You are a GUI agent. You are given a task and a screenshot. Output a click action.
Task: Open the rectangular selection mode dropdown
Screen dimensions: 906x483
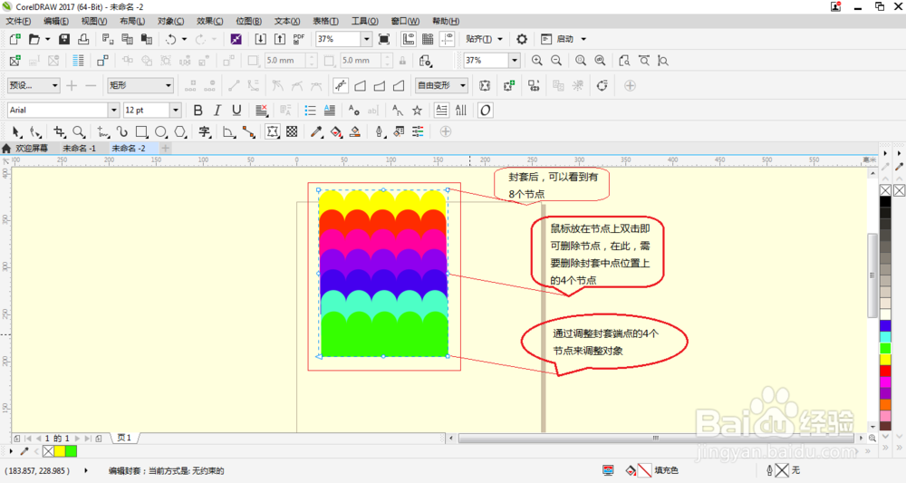169,85
